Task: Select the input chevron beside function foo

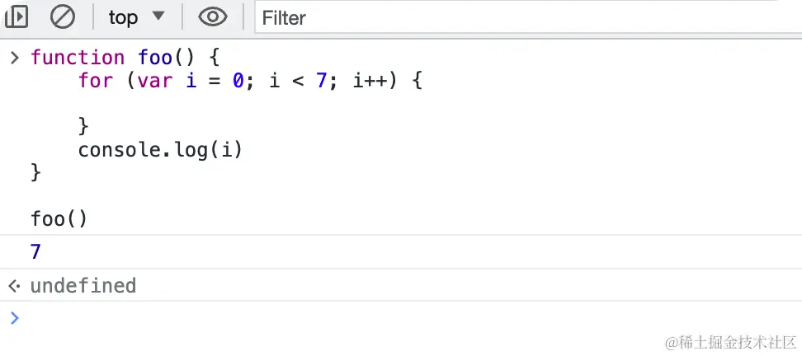Action: pos(14,58)
